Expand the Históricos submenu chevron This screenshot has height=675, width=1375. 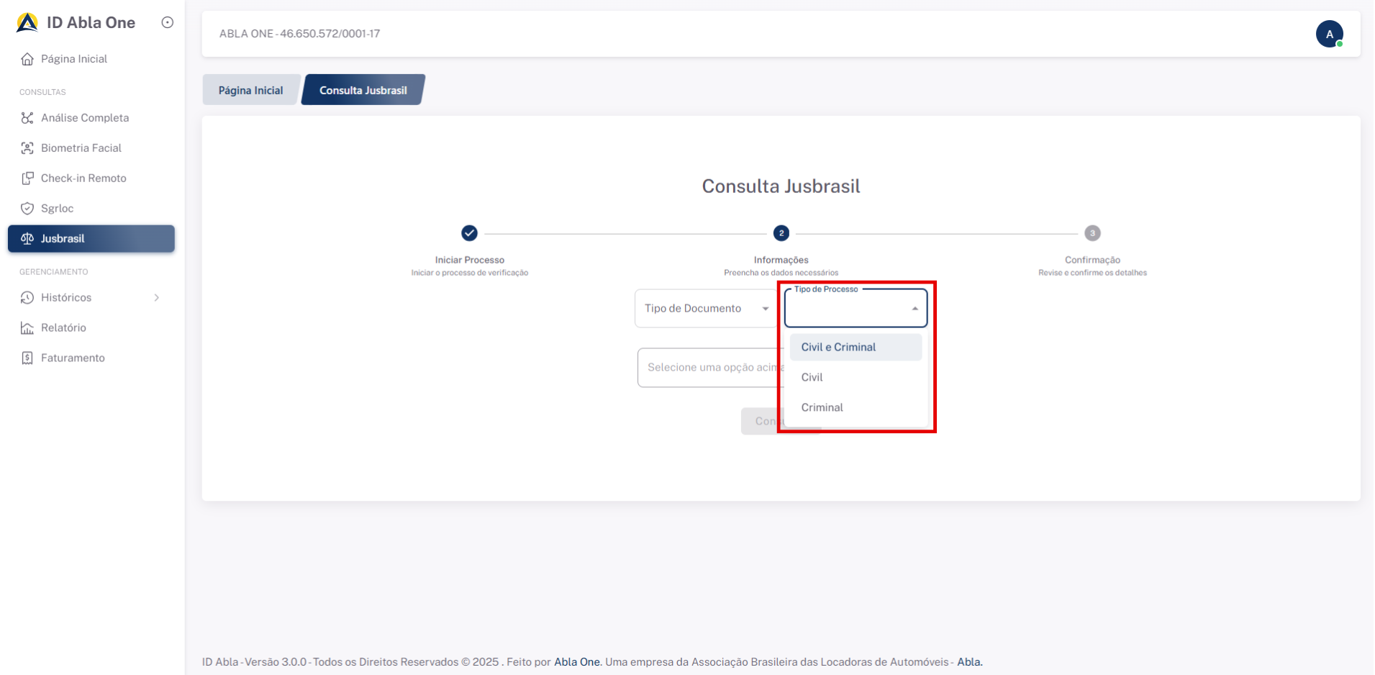[x=157, y=298]
